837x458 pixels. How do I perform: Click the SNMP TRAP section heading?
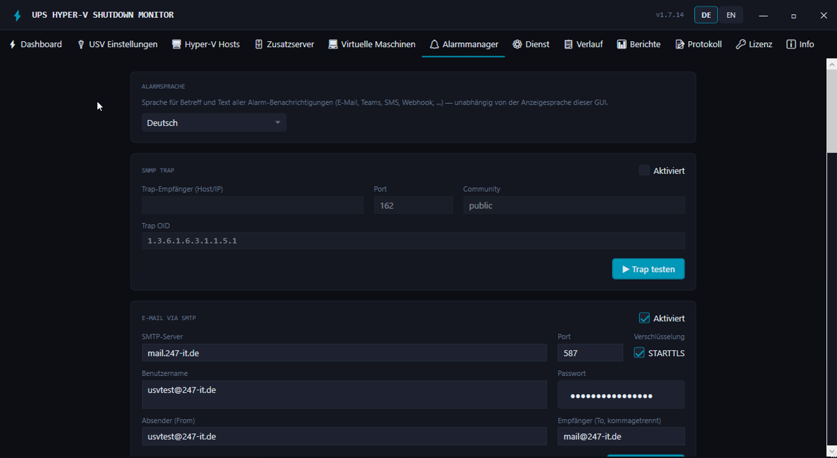tap(158, 170)
